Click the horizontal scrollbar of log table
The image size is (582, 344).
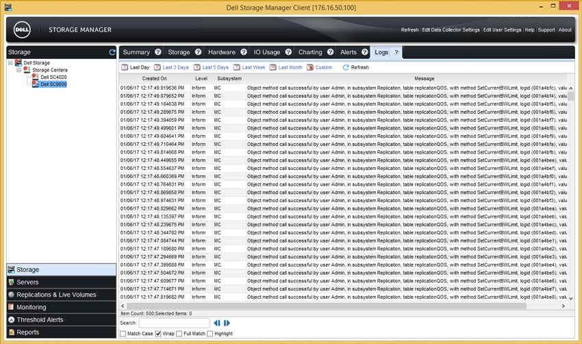click(x=327, y=306)
